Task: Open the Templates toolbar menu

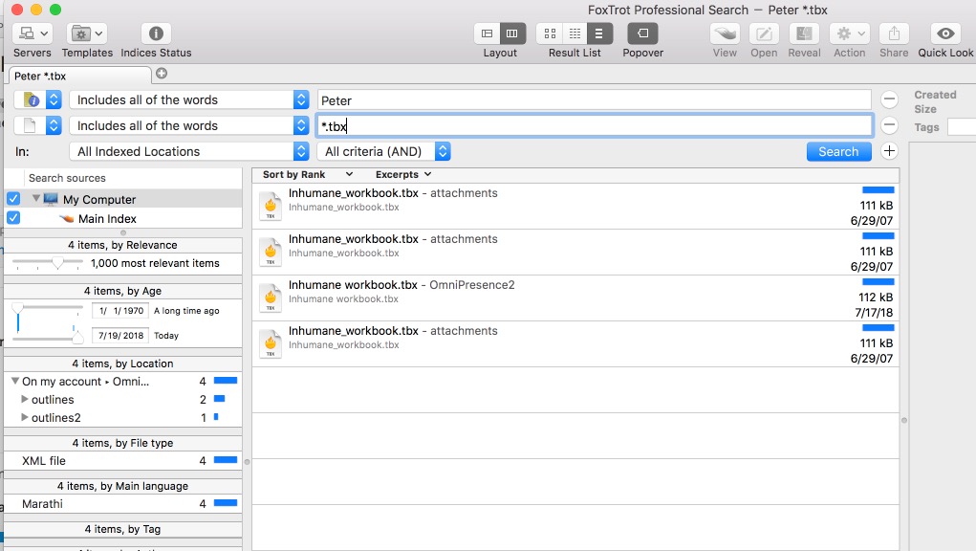Action: point(87,33)
